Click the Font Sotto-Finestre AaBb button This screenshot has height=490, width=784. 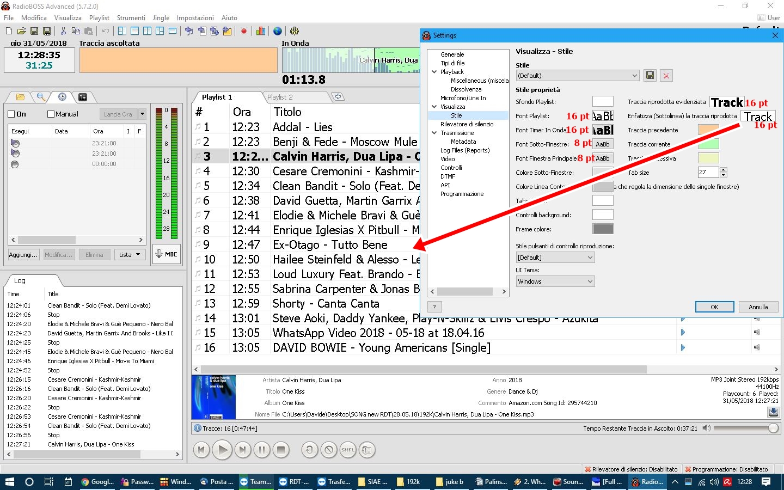pos(603,144)
